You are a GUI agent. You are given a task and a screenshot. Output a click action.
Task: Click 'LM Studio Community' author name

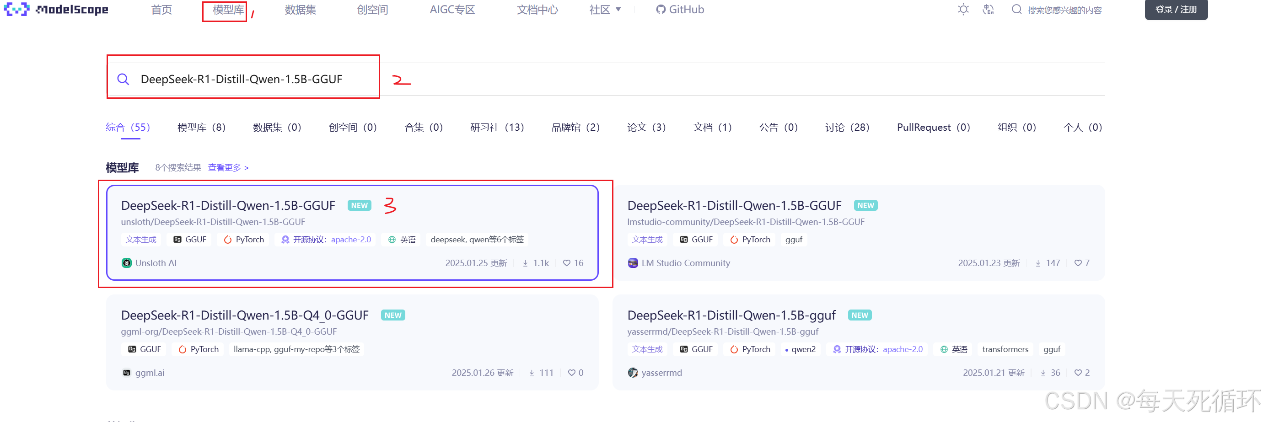(x=685, y=263)
